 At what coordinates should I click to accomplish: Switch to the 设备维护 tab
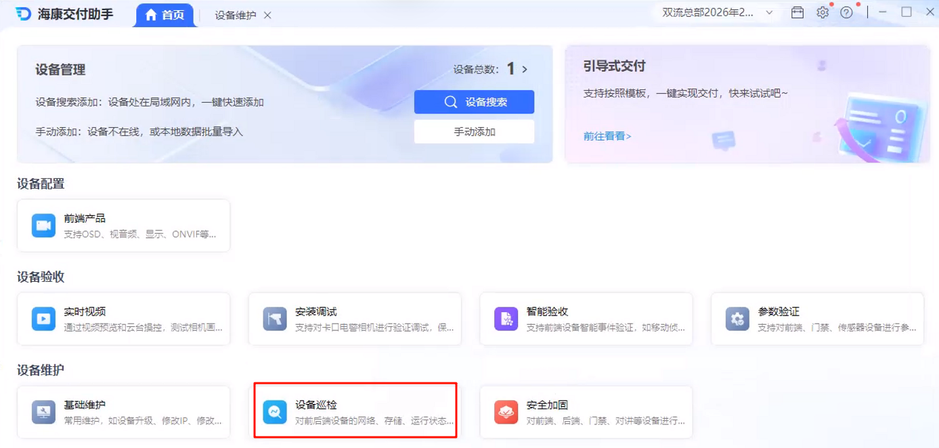pyautogui.click(x=235, y=16)
